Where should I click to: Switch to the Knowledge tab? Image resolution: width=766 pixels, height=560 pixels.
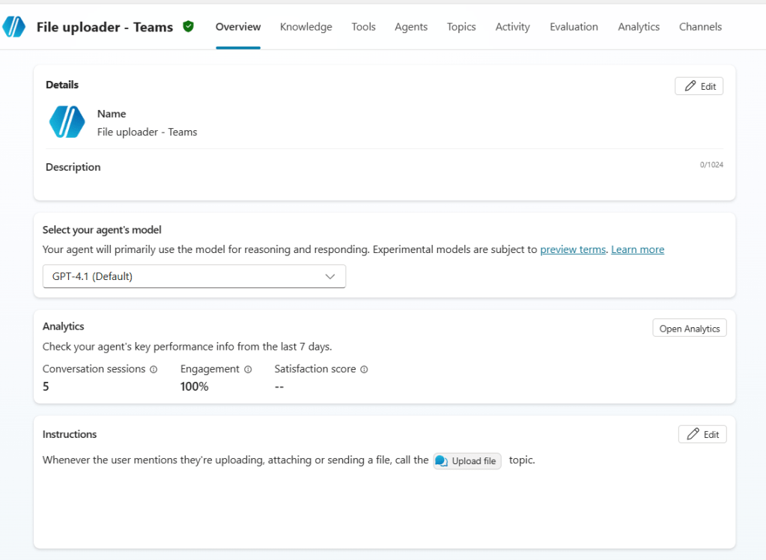(306, 26)
